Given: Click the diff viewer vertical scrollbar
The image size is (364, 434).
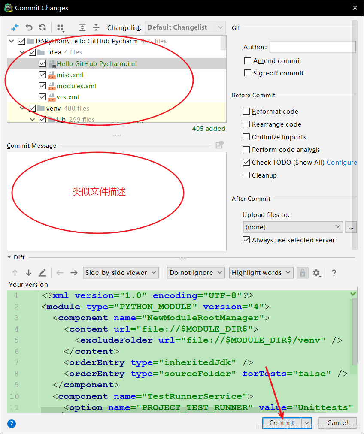Looking at the screenshot, I should point(355,332).
